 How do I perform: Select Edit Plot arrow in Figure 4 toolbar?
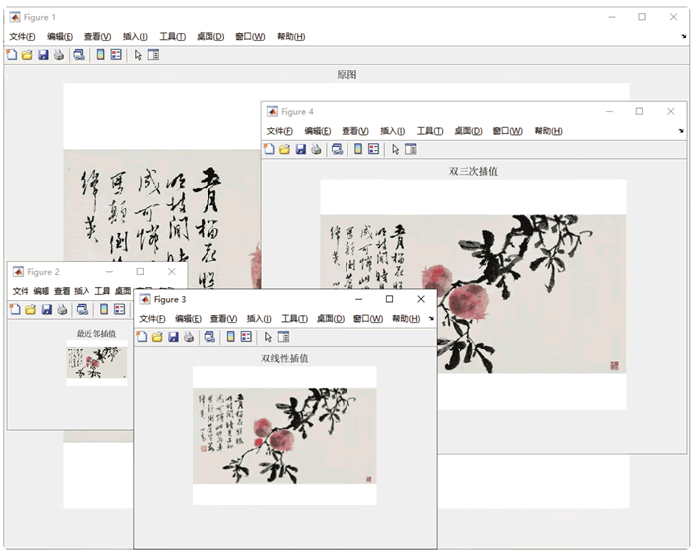[395, 149]
